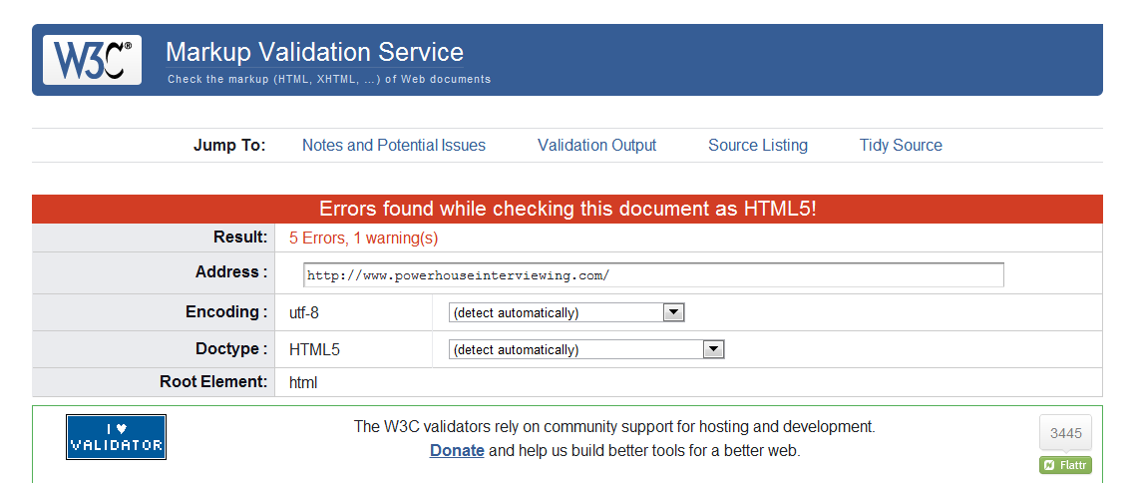This screenshot has height=483, width=1135.
Task: Click the 'Jump To:' label
Action: pos(229,145)
